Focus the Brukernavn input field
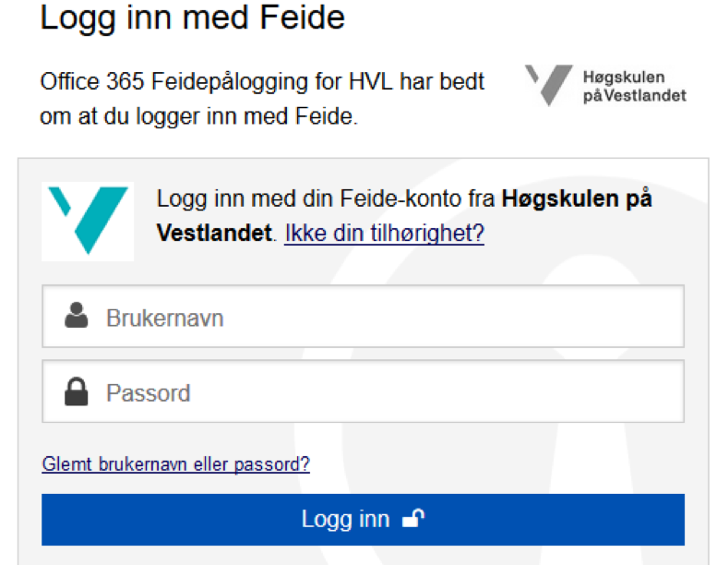The height and width of the screenshot is (565, 717). coord(388,317)
